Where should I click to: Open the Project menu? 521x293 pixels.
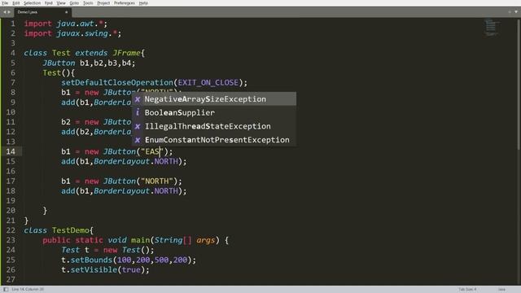pos(103,3)
